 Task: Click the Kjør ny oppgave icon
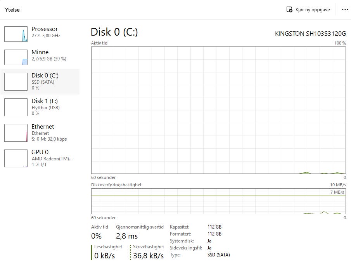tap(289, 9)
